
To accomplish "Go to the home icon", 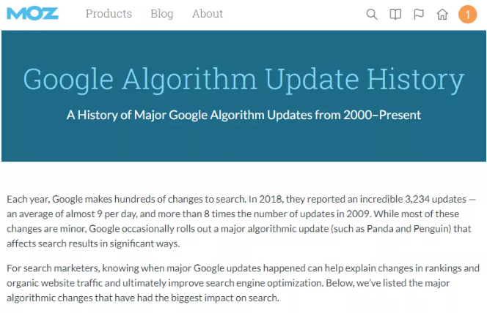I will pos(442,14).
